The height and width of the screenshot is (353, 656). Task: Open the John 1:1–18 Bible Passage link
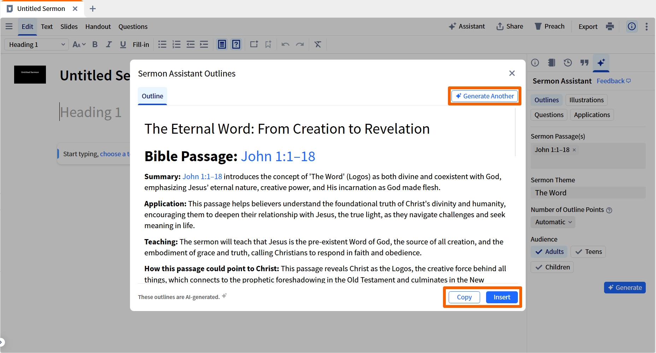pyautogui.click(x=278, y=156)
